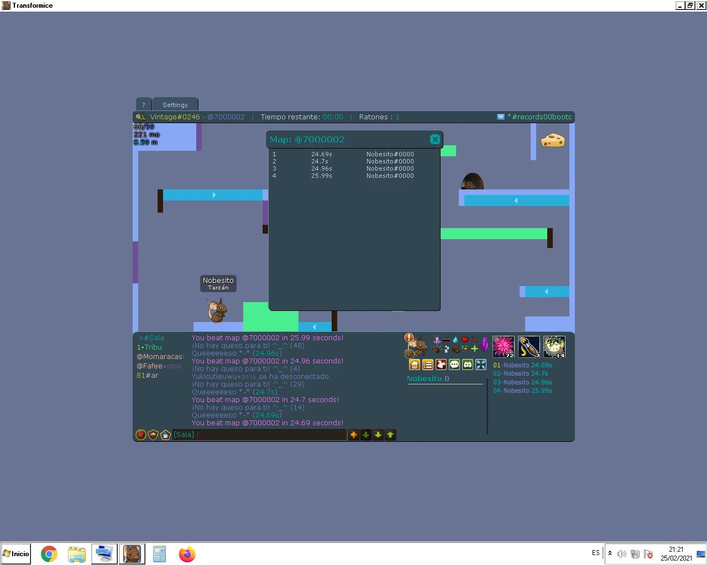Open the yellow list menu button

[428, 365]
